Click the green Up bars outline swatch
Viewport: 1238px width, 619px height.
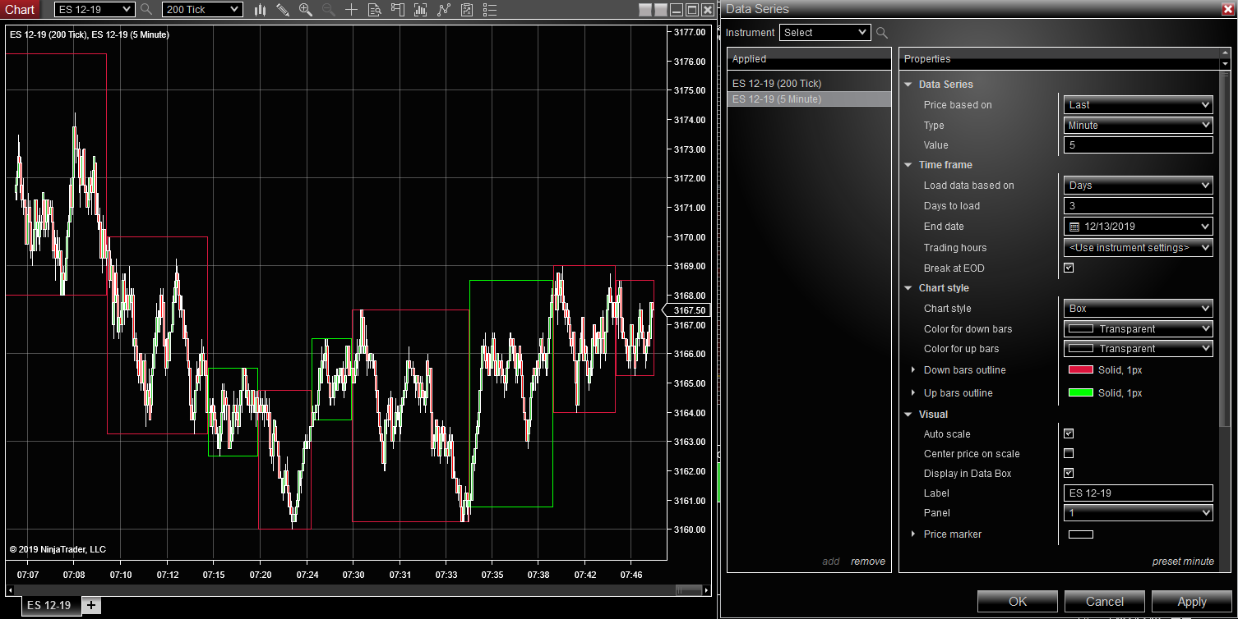[1080, 393]
